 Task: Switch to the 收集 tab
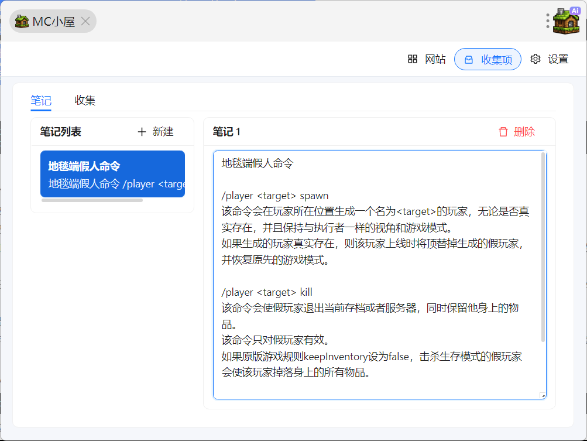coord(85,100)
